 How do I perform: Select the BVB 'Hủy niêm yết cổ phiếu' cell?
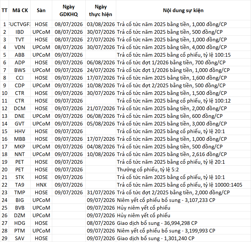[183, 208]
